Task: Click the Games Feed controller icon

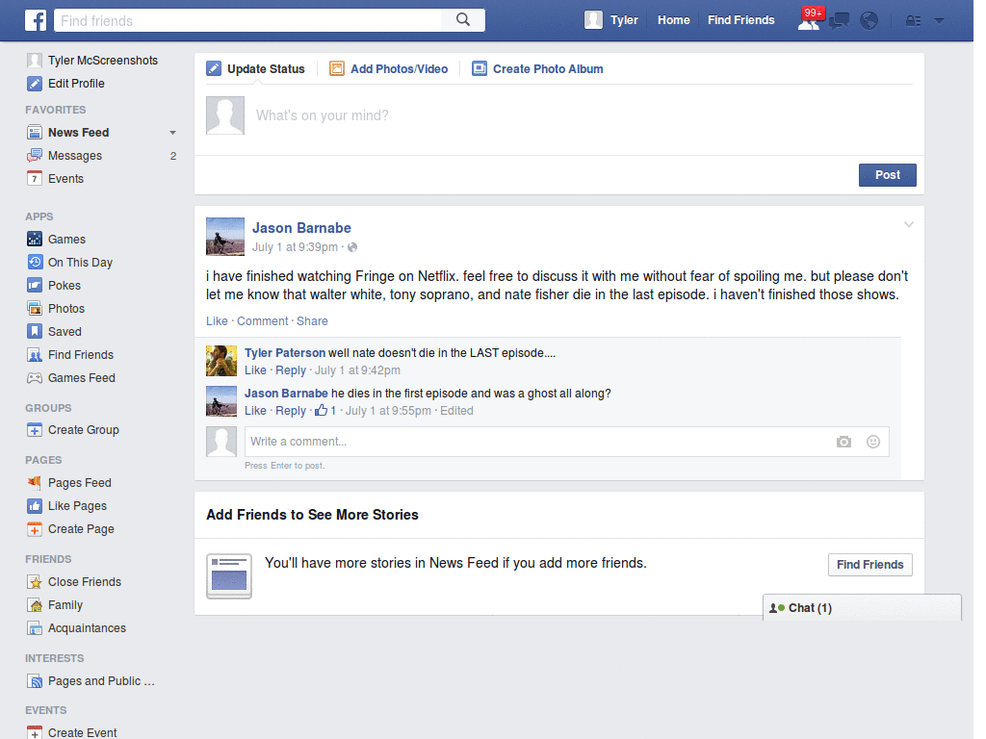Action: click(x=35, y=377)
